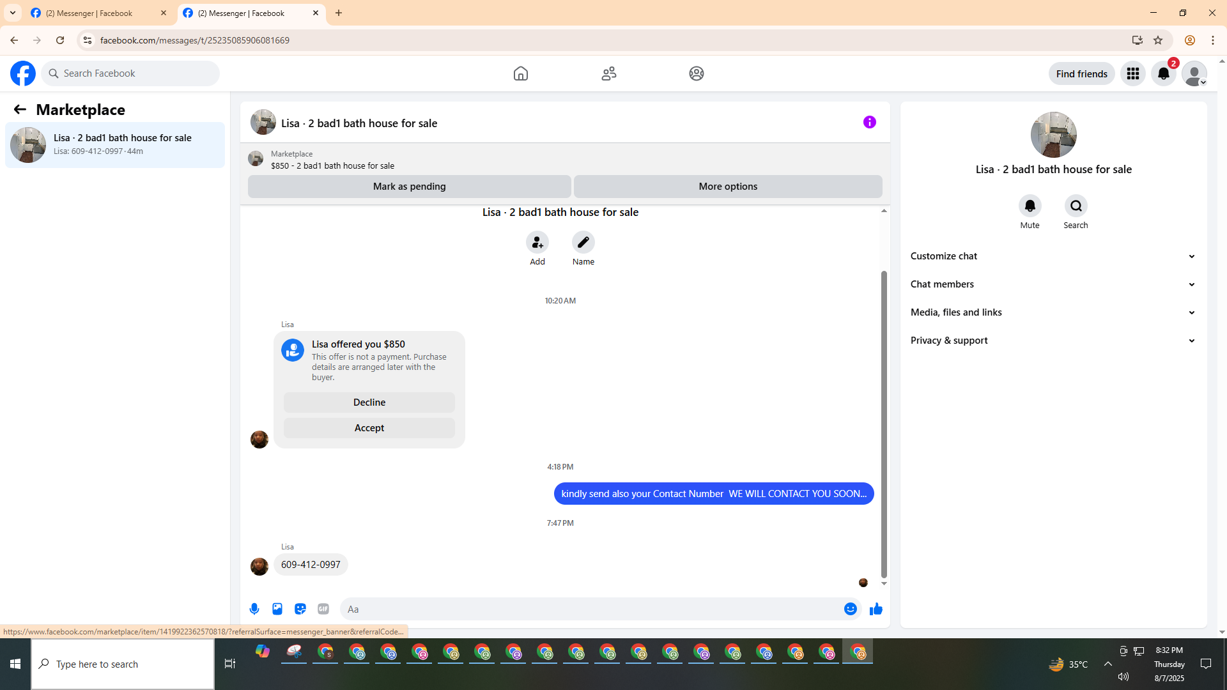Reload the page

[x=60, y=40]
